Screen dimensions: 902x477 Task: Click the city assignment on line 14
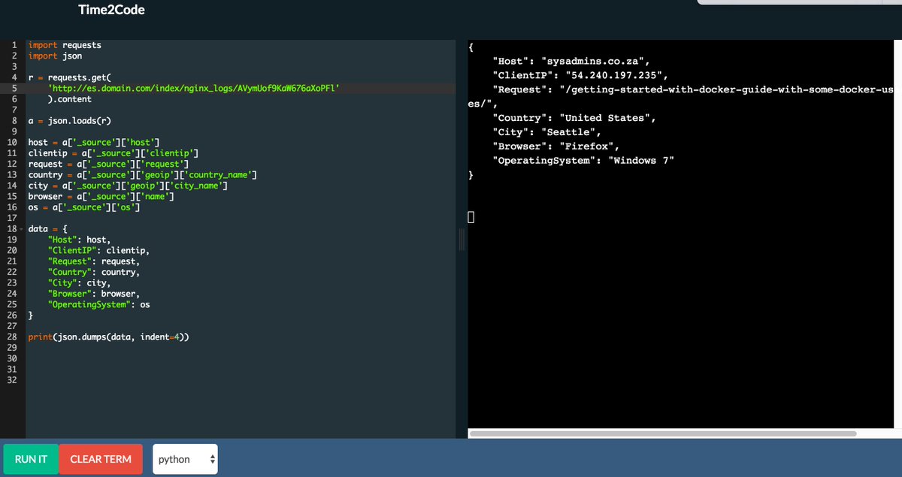(129, 186)
